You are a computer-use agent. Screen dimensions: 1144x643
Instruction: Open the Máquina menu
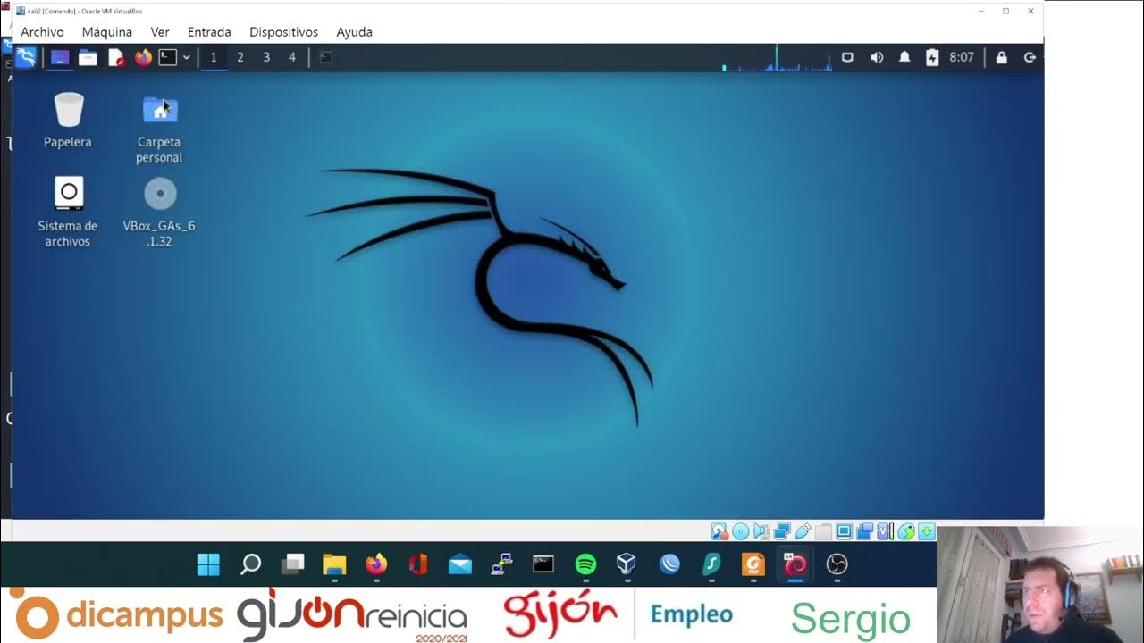pos(107,31)
